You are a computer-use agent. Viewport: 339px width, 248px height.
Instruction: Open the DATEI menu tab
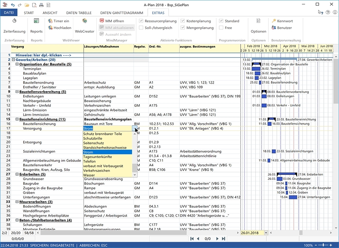(9, 13)
